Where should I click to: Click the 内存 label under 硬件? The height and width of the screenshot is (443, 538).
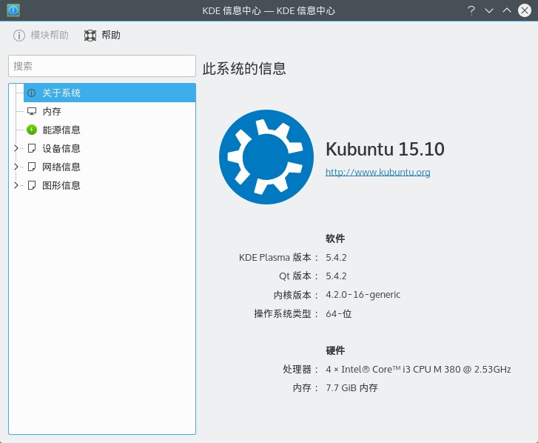tap(306, 387)
